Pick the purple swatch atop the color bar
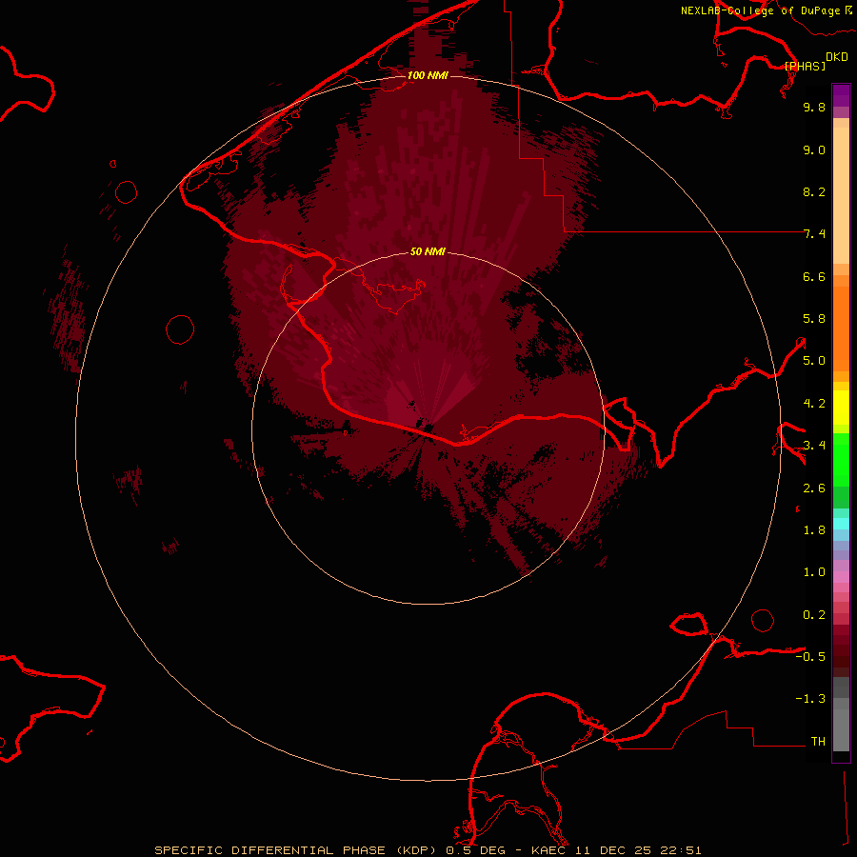This screenshot has height=857, width=857. 841,95
